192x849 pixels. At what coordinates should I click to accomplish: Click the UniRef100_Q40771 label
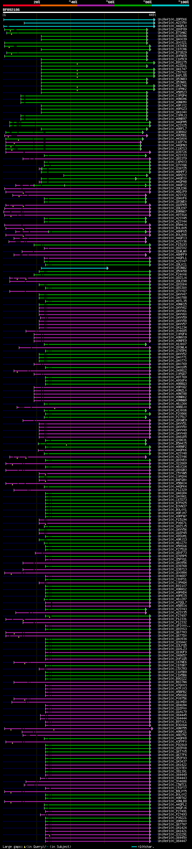pos(172,357)
